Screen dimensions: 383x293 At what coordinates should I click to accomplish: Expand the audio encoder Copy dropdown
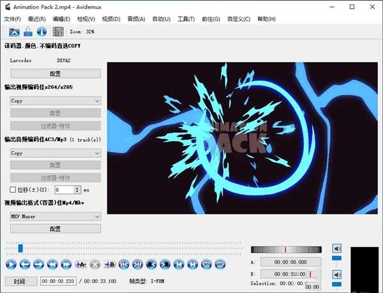[x=56, y=153]
